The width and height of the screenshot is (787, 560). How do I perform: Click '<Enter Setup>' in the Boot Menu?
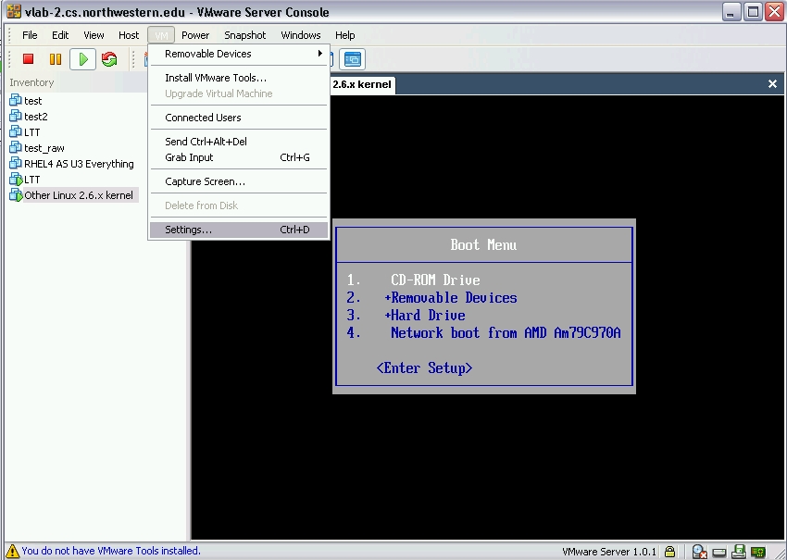point(424,367)
